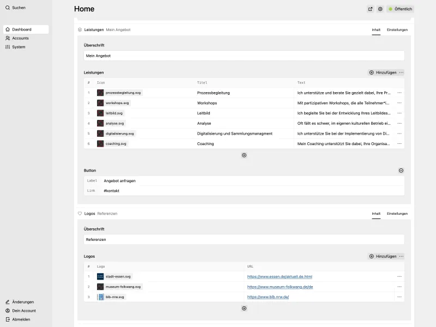The width and height of the screenshot is (436, 327).
Task: Click the settings gear icon in header
Action: [380, 9]
